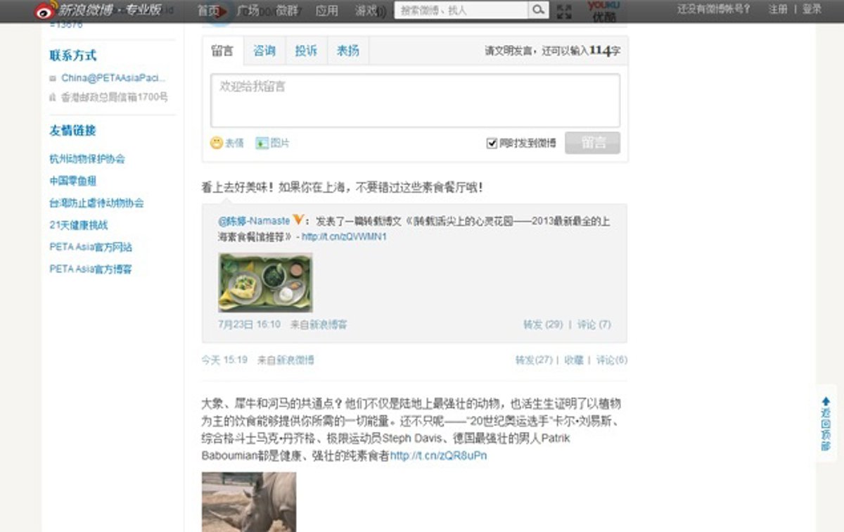Switch to the 咨询 tab
844x532 pixels.
click(x=264, y=51)
